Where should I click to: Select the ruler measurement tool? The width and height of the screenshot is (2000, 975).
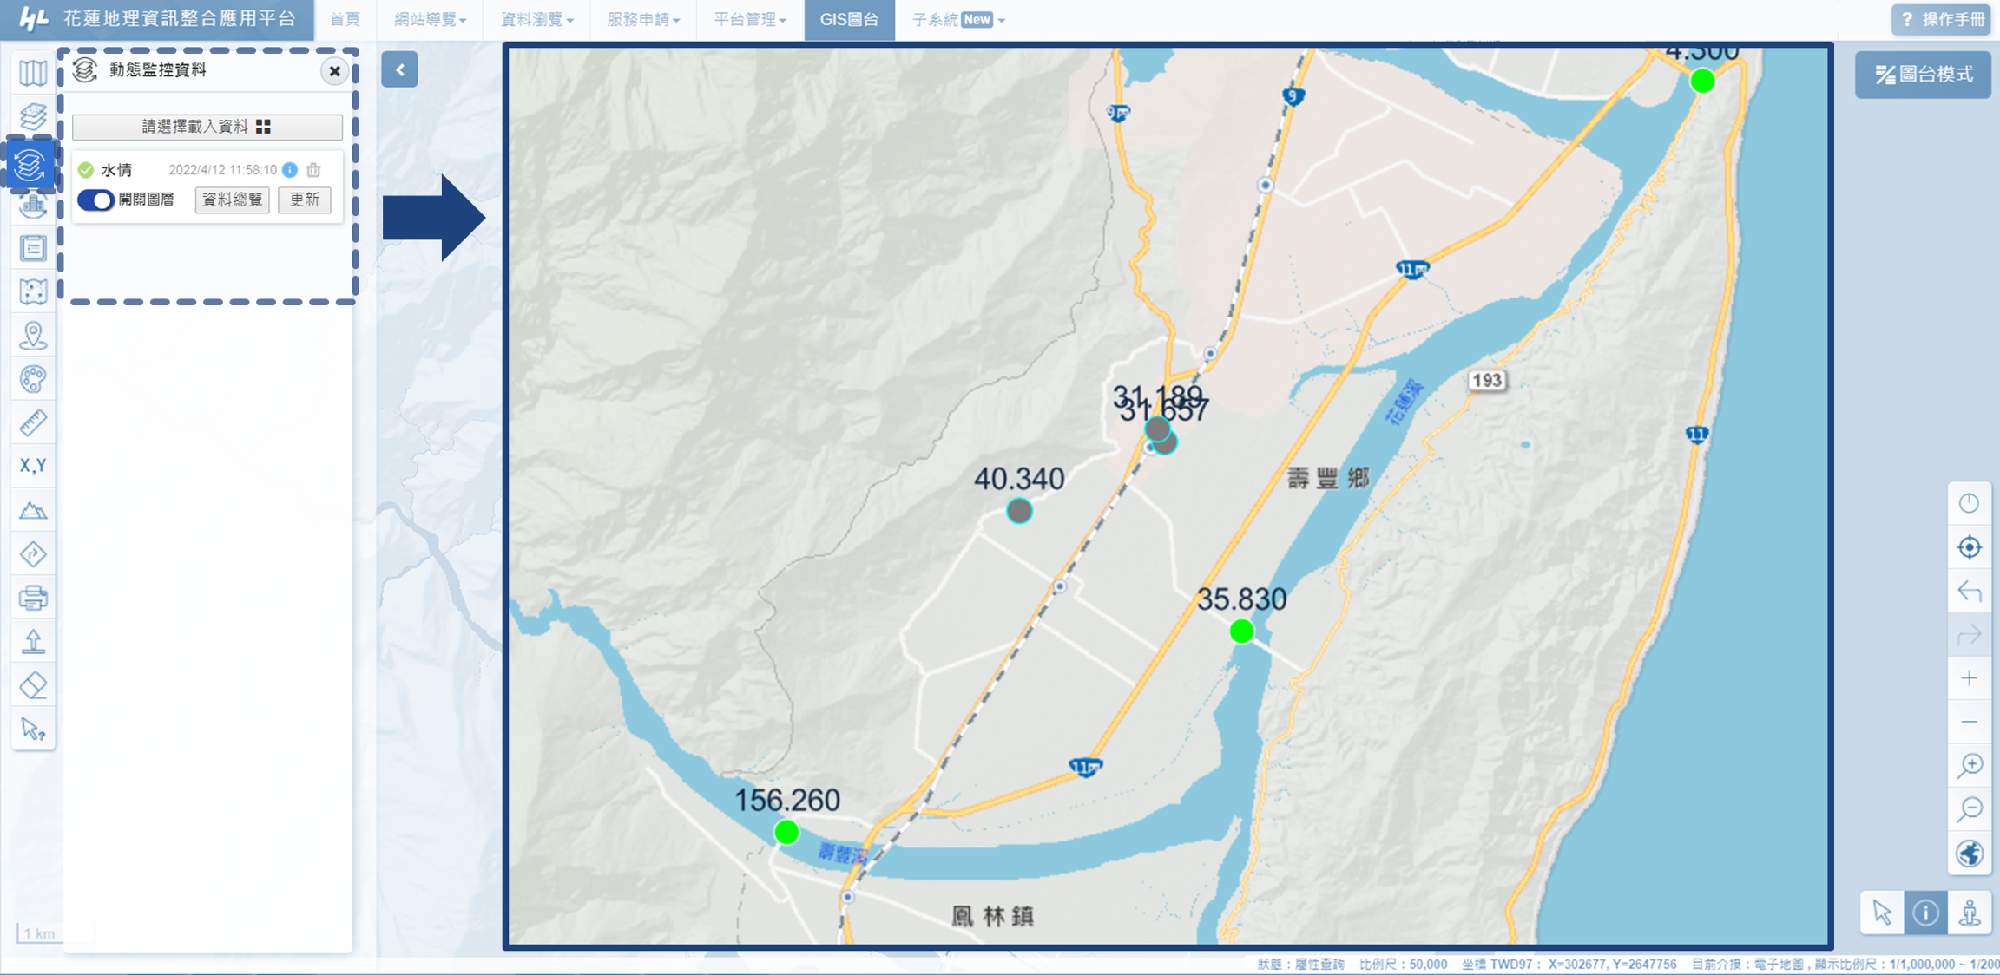coord(33,422)
